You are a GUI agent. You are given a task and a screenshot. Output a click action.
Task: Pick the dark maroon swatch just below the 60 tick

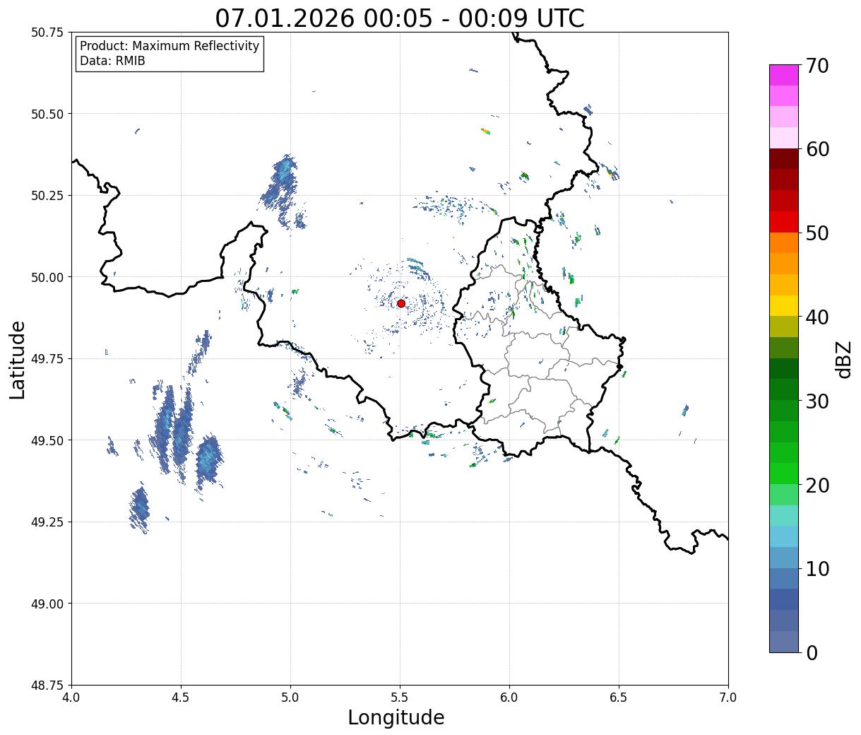(x=784, y=159)
